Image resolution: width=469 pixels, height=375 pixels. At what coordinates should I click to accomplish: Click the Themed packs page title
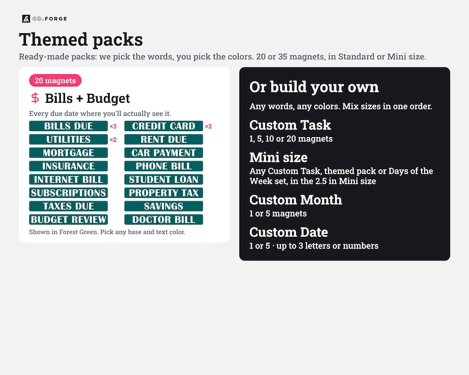pyautogui.click(x=81, y=40)
